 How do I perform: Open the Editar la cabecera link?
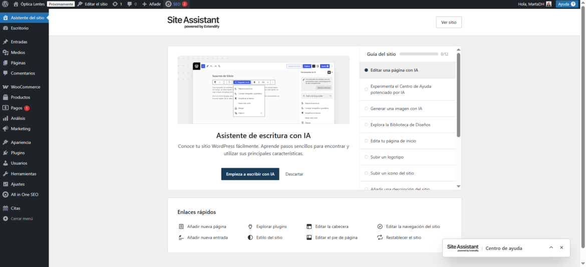[x=328, y=226]
